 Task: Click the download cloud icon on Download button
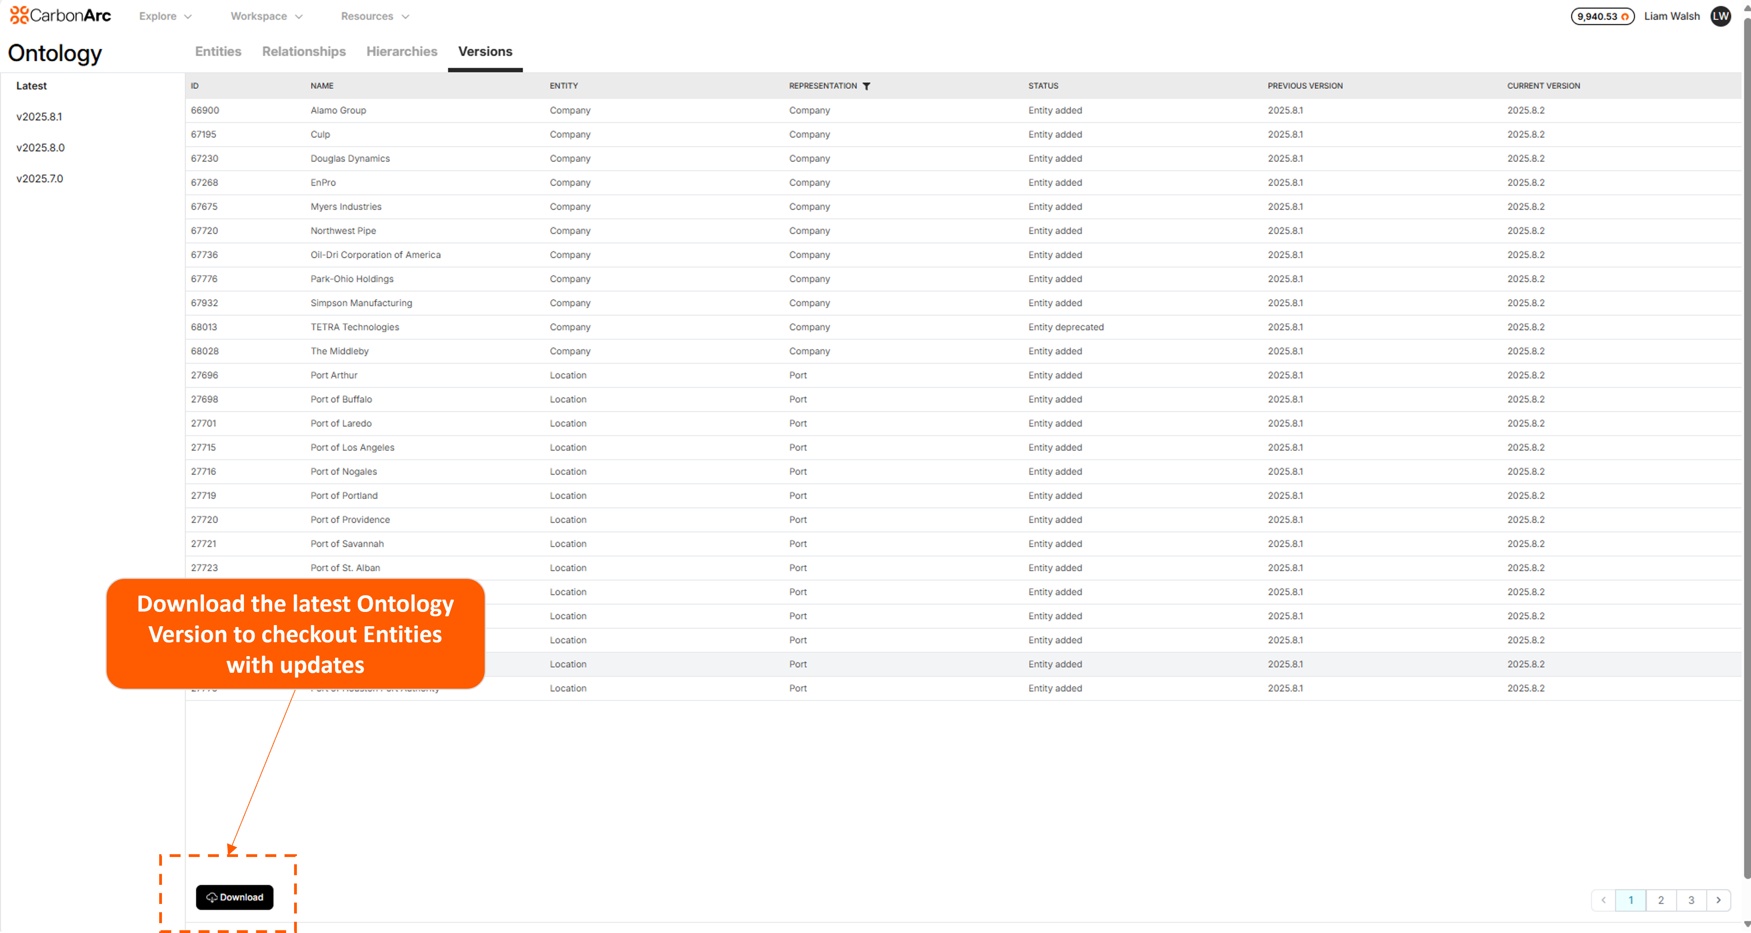[x=212, y=897]
